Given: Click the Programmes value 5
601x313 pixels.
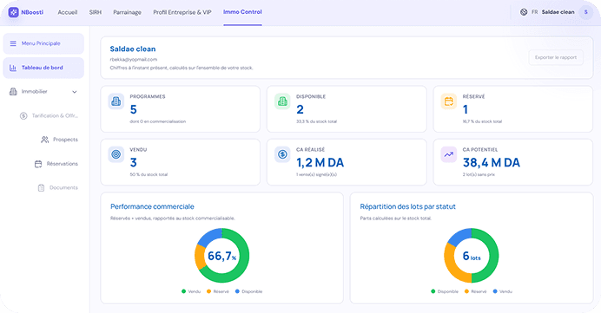Looking at the screenshot, I should click(x=134, y=110).
